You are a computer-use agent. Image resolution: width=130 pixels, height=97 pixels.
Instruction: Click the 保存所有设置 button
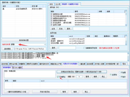[x=24, y=40]
